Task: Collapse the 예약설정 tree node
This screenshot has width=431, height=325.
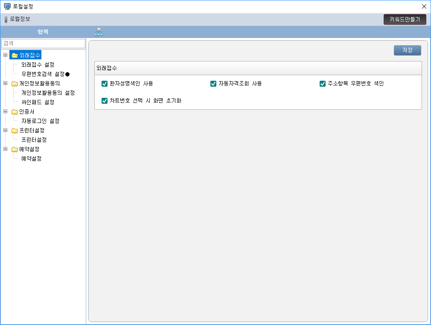Action: coord(5,149)
